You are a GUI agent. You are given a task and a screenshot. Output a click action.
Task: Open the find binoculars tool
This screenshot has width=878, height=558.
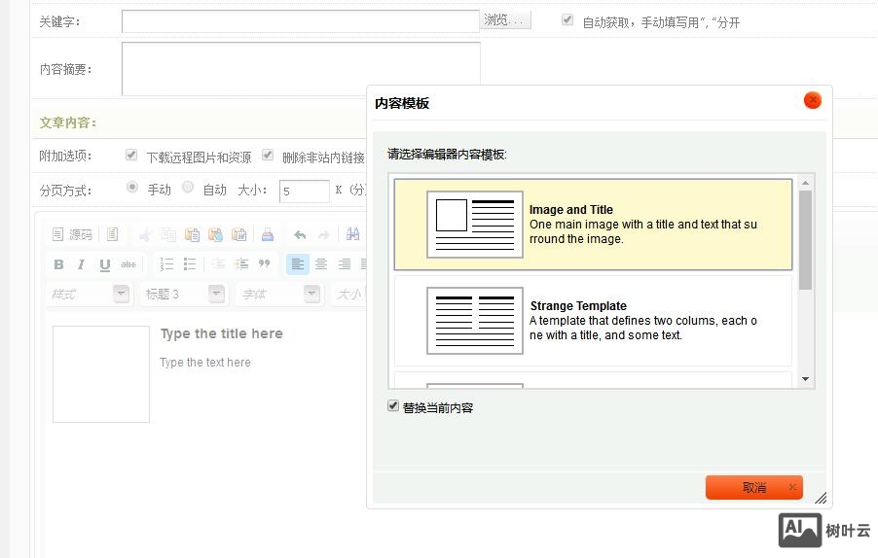[x=353, y=234]
